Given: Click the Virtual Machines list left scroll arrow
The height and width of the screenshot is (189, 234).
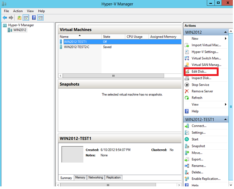Looking at the screenshot, I should coord(60,76).
